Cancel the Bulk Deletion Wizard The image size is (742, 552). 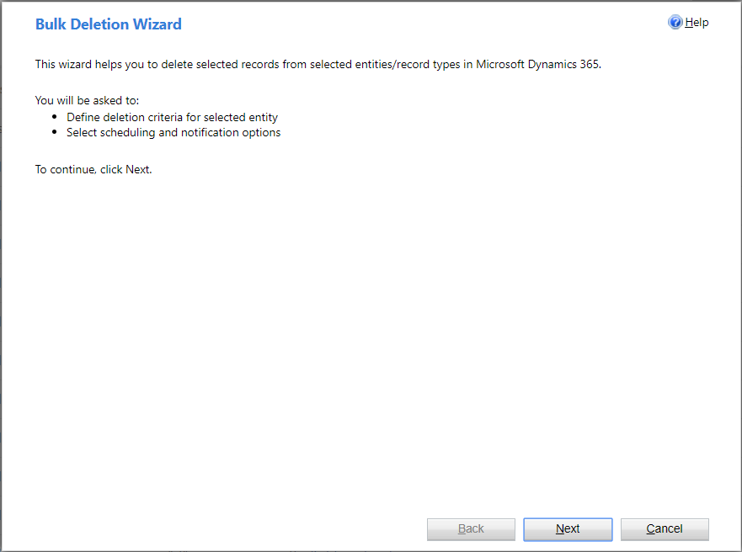(x=665, y=528)
